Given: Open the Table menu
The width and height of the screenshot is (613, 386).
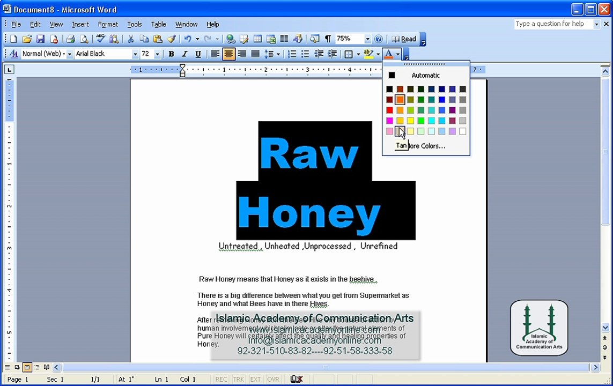Looking at the screenshot, I should (x=159, y=24).
